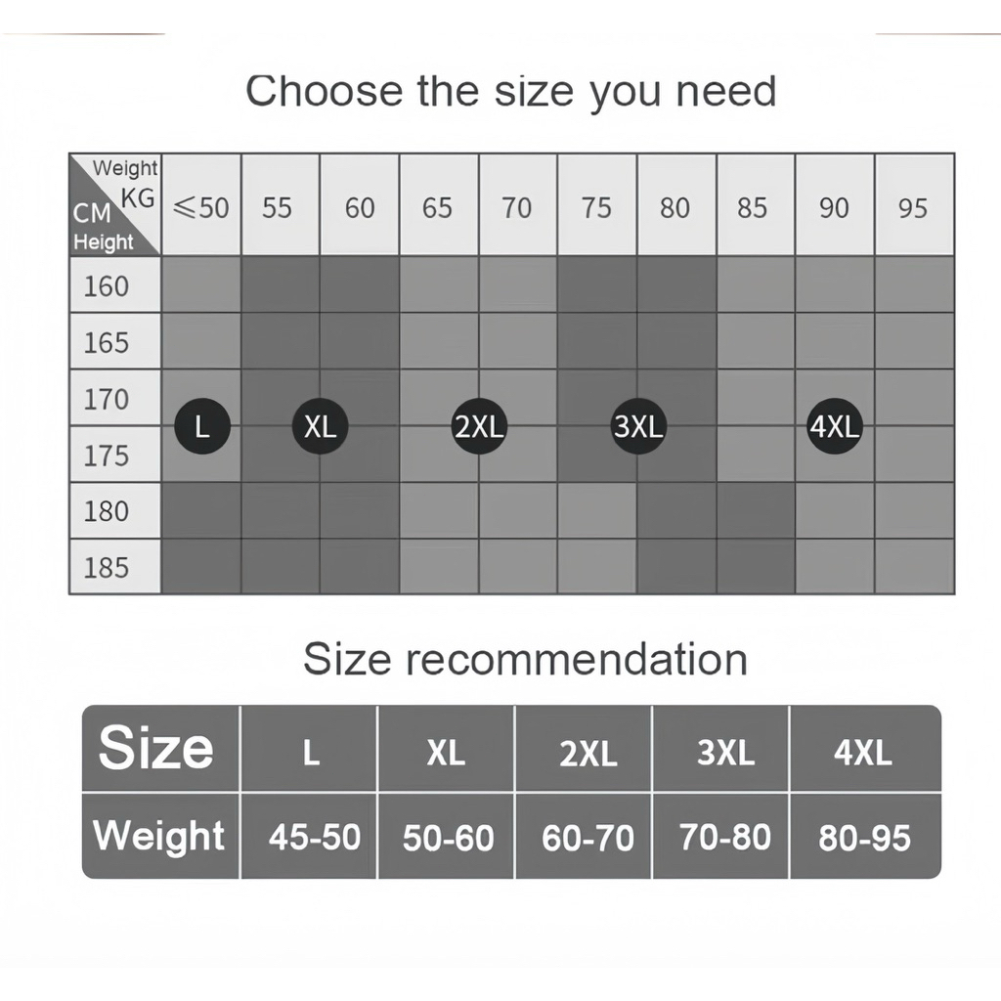Click the black L size badge
1001x1001 pixels.
tap(202, 426)
